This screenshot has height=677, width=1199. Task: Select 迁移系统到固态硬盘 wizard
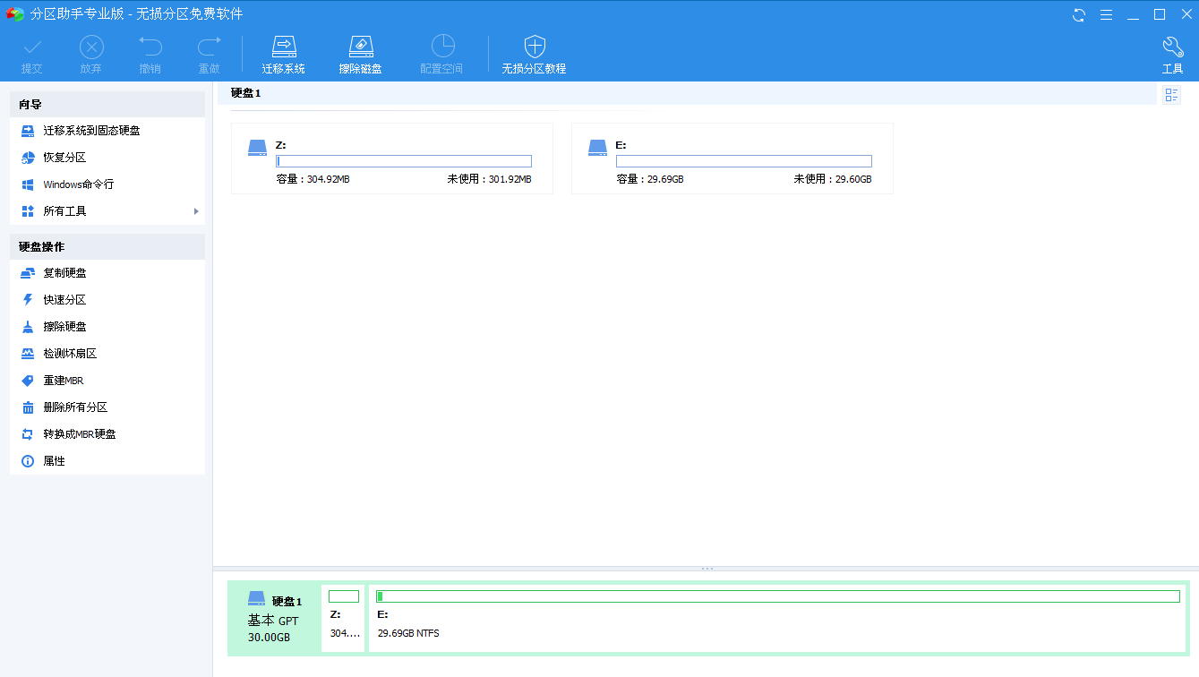click(x=91, y=131)
